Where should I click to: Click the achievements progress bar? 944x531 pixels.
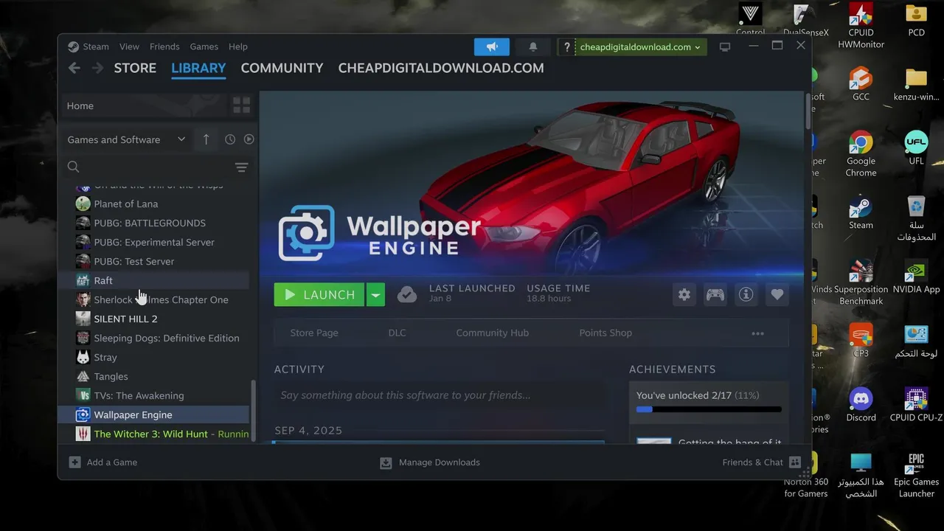pos(709,409)
